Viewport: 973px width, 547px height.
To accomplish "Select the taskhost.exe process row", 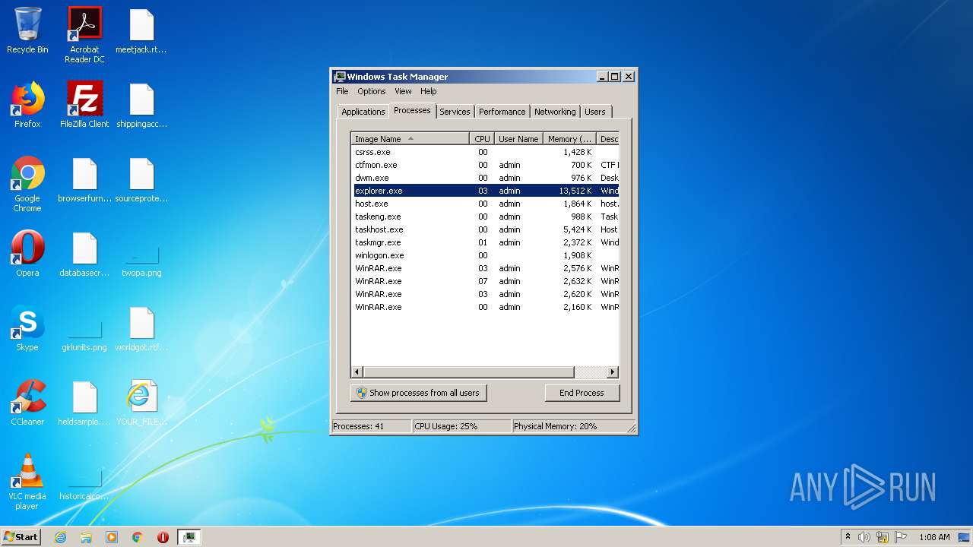I will pyautogui.click(x=486, y=229).
